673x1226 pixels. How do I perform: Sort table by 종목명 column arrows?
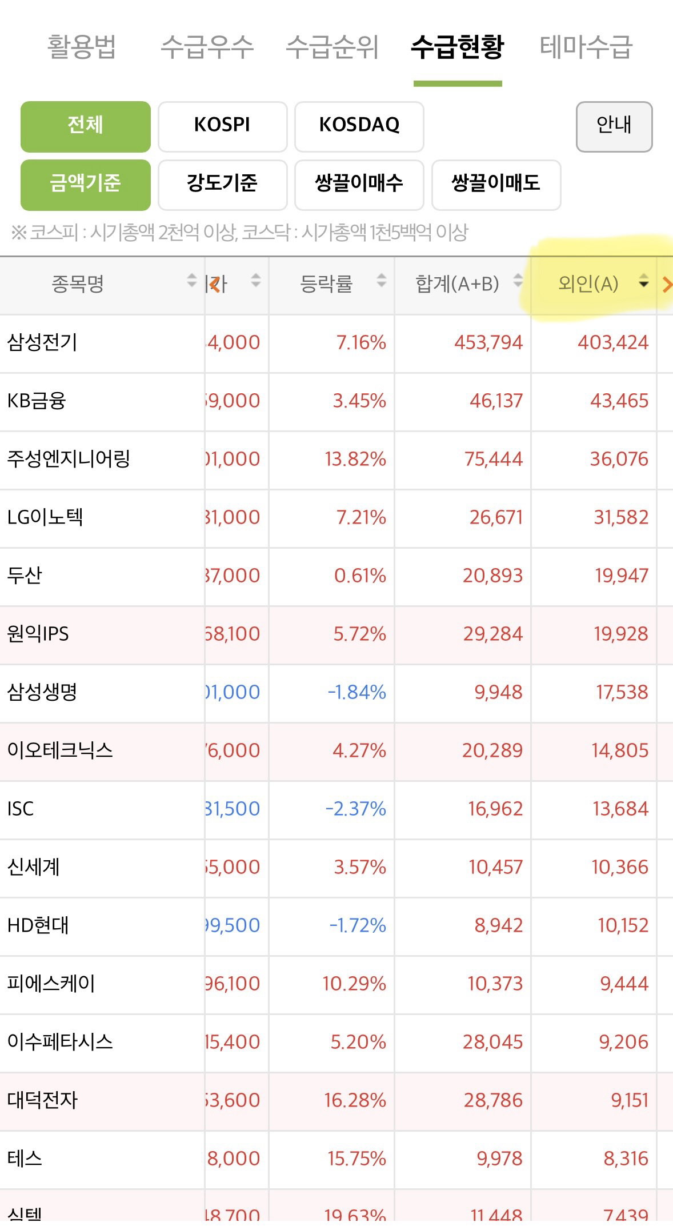[192, 281]
